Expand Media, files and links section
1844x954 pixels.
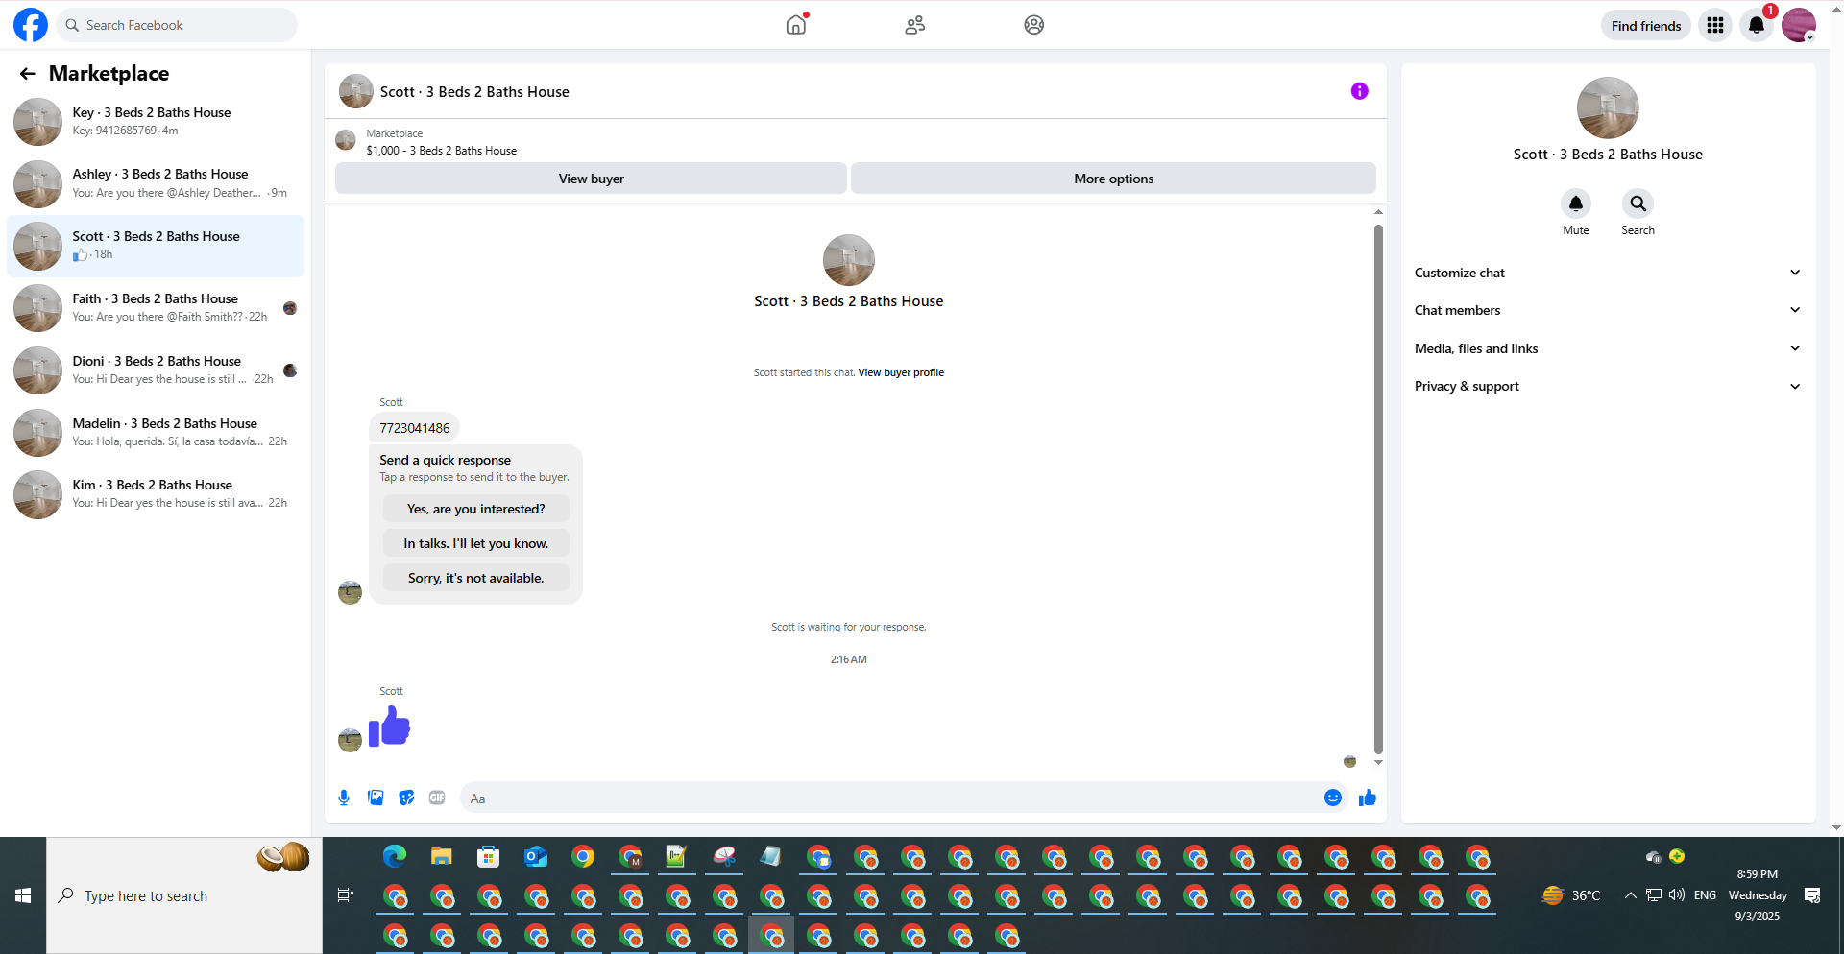(x=1608, y=348)
